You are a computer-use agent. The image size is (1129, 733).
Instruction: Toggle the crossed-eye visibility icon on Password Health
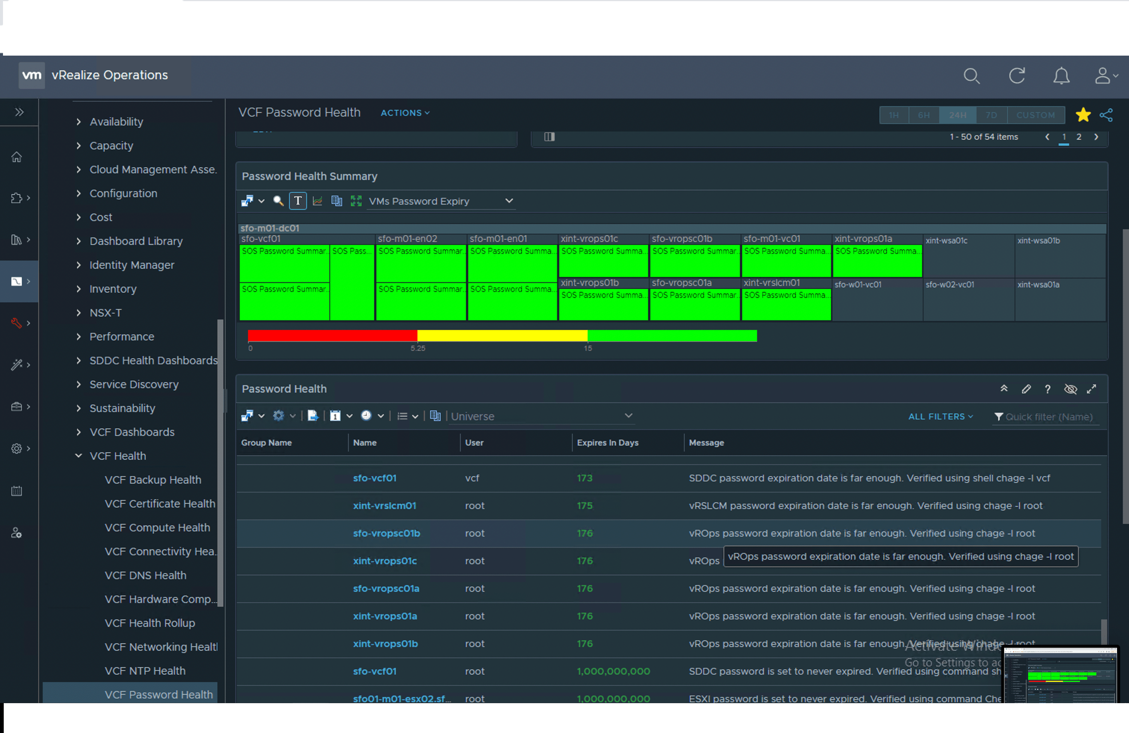(1070, 389)
